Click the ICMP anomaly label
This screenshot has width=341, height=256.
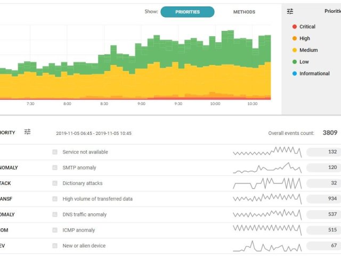point(79,230)
